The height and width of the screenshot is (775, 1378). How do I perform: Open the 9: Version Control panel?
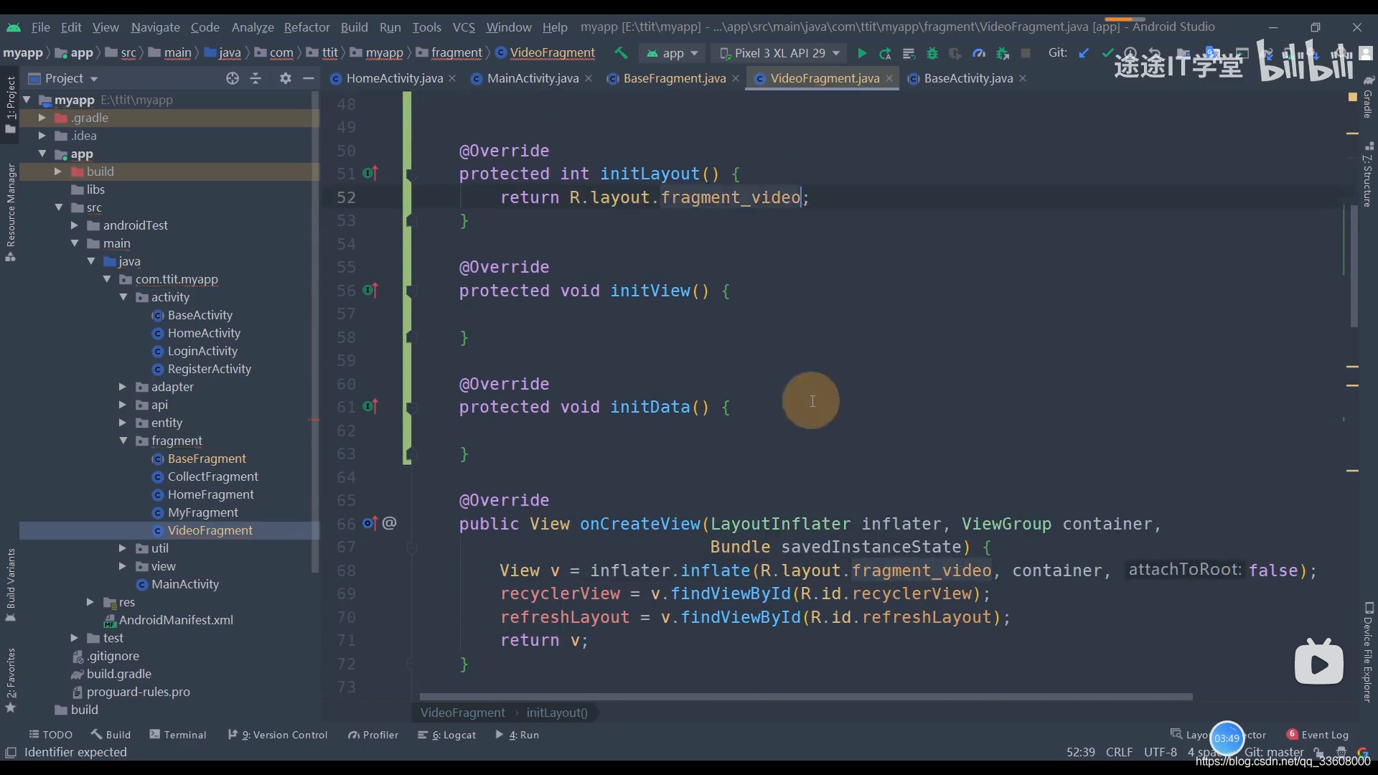pos(278,734)
